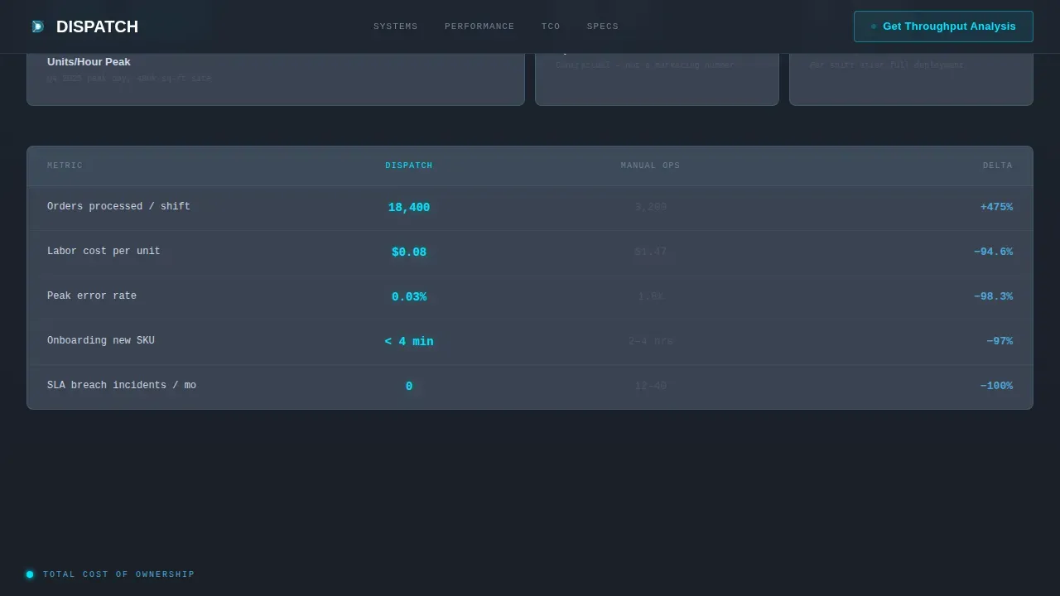The image size is (1060, 596).
Task: Click the cyan dot beside Total Cost of Ownership
Action: point(30,574)
